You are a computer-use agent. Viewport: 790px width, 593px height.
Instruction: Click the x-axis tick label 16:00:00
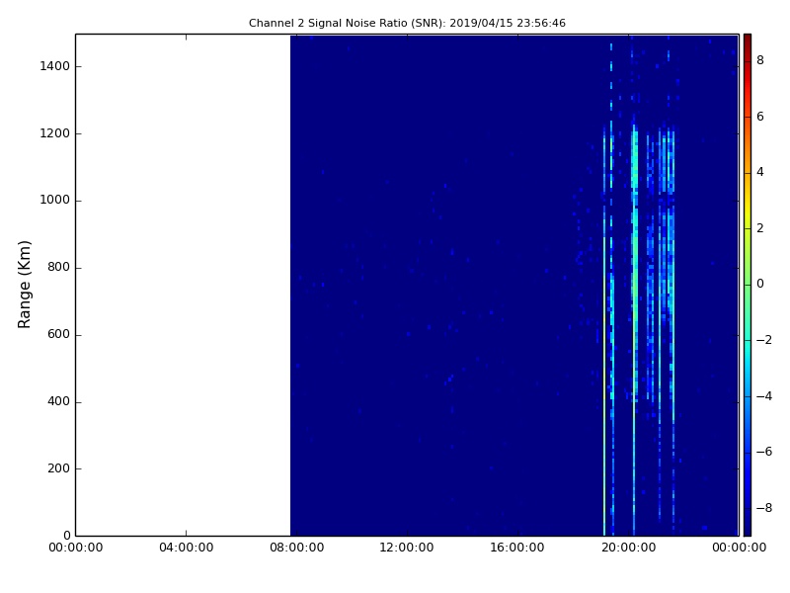517,548
